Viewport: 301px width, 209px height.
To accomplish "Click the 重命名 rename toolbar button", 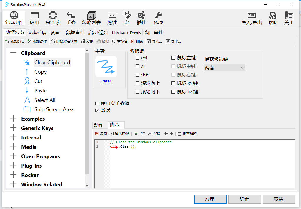I will click(x=120, y=41).
